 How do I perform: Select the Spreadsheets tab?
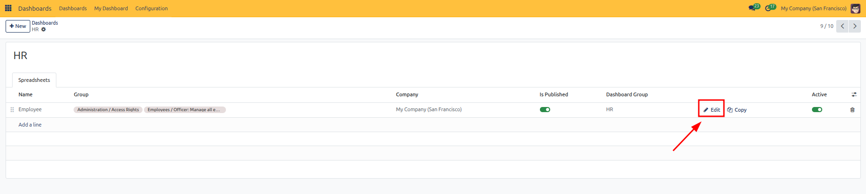click(x=34, y=80)
